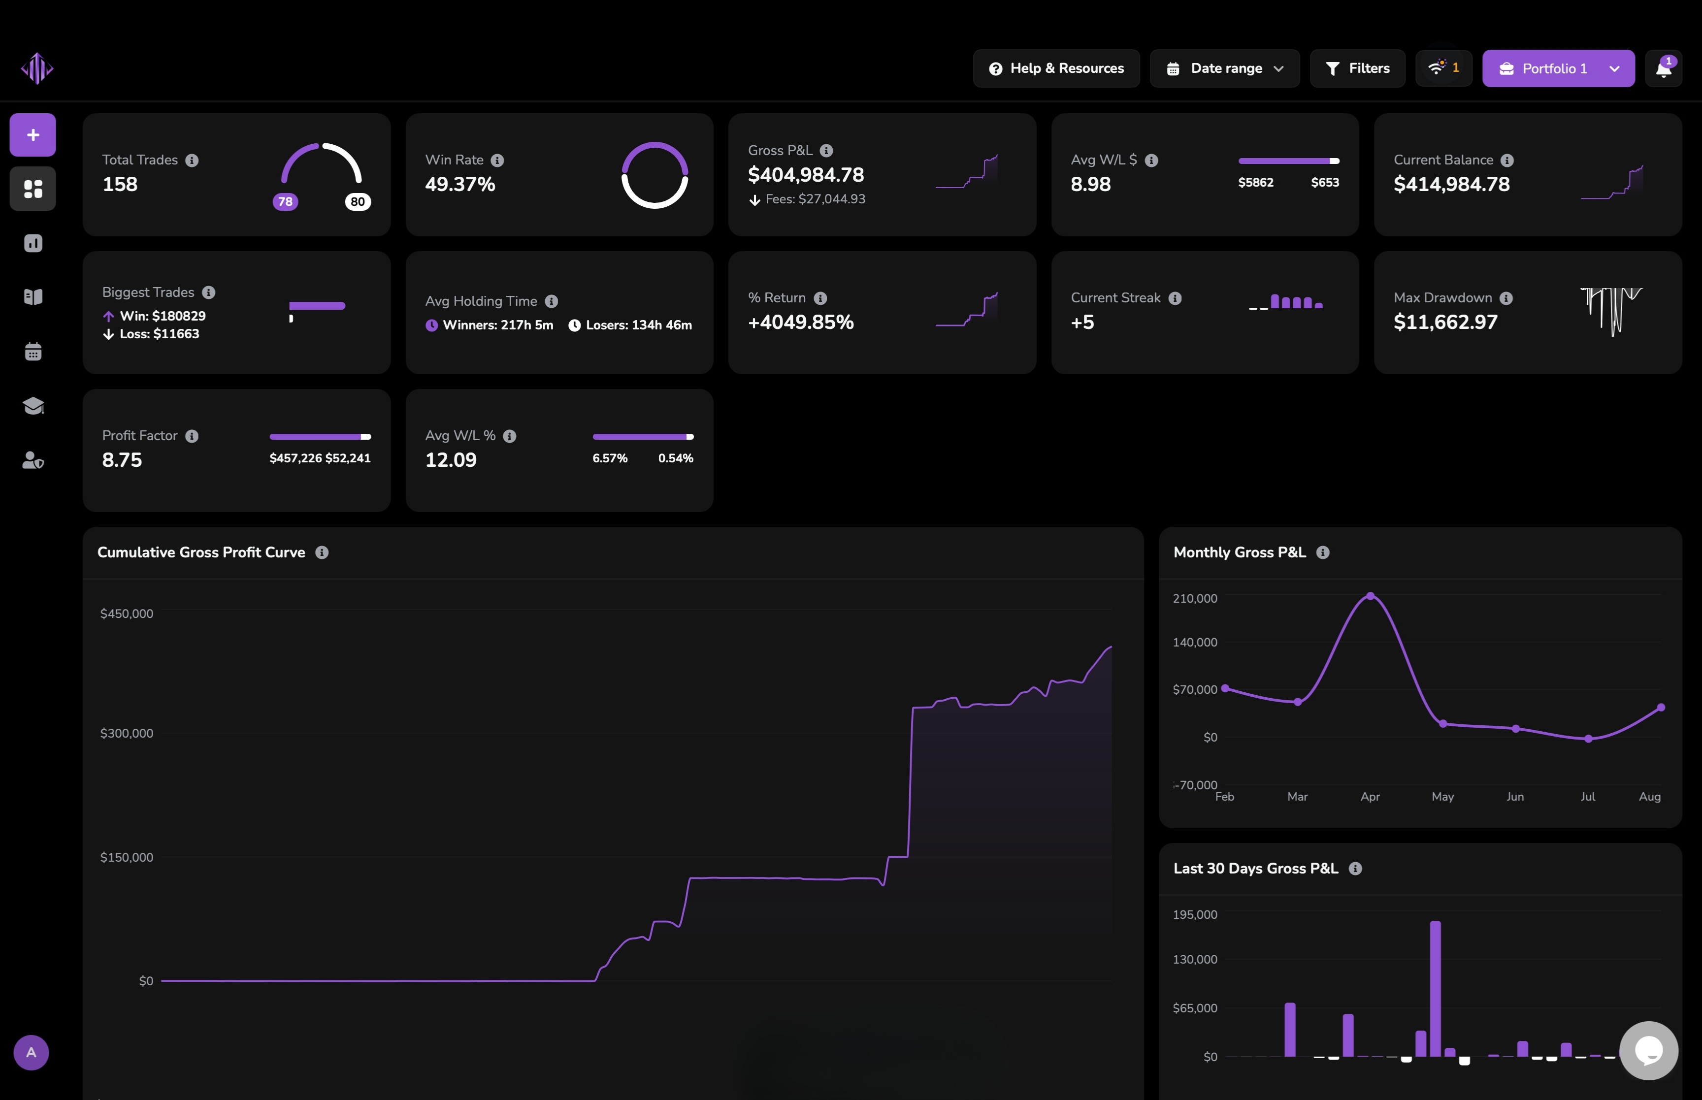
Task: Click the Max Drawdown info icon
Action: pyautogui.click(x=1506, y=298)
